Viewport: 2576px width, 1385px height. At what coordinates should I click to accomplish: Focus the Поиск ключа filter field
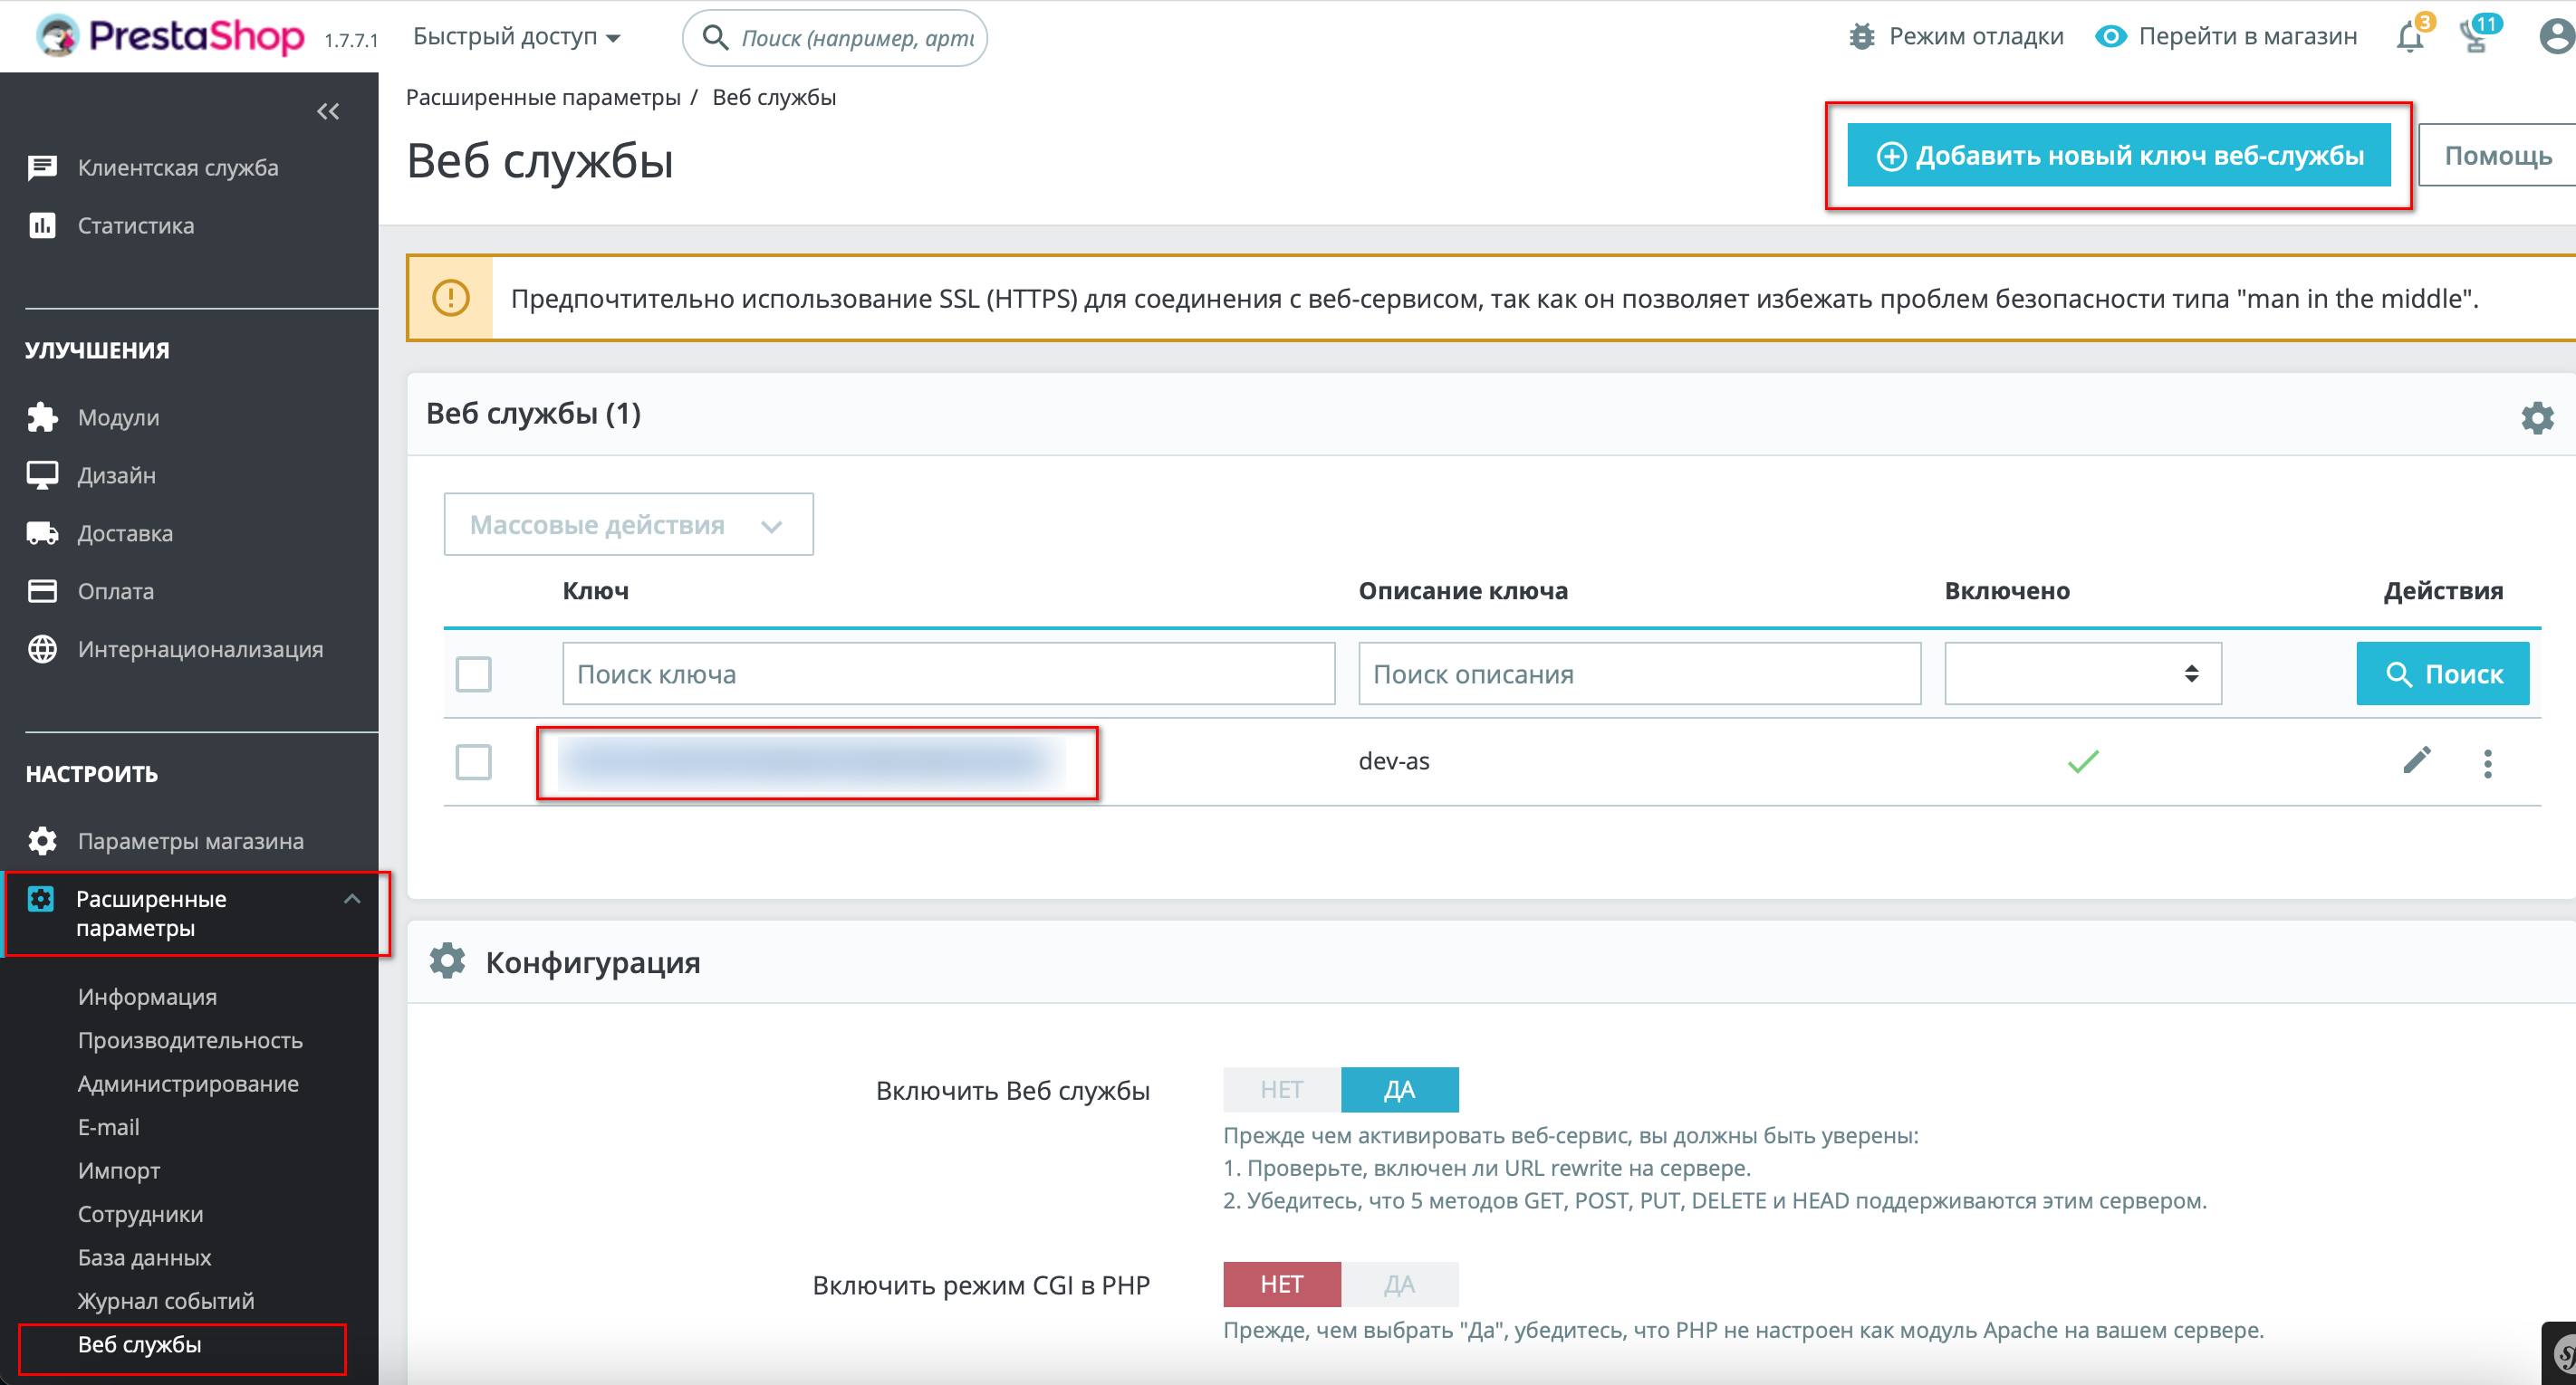948,673
